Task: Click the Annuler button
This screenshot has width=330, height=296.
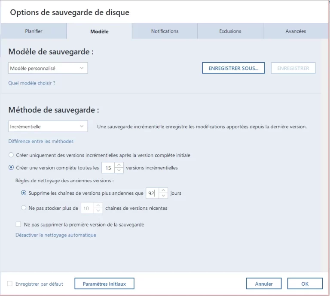Action: [264, 284]
